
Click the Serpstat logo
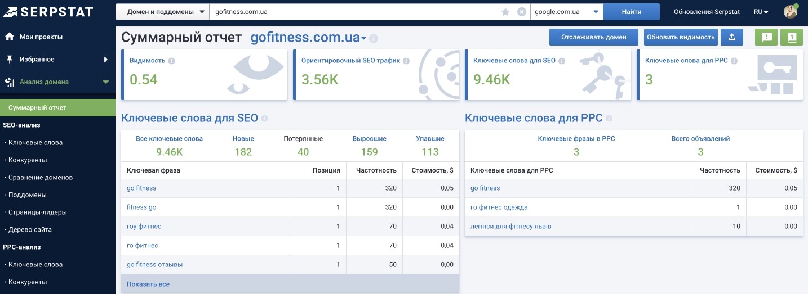(48, 12)
